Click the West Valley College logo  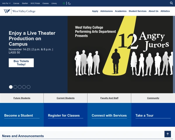pos(20,11)
